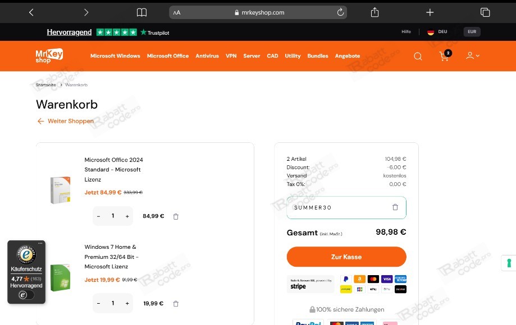The width and height of the screenshot is (516, 325).
Task: Click the Startseite breadcrumb
Action: point(45,85)
